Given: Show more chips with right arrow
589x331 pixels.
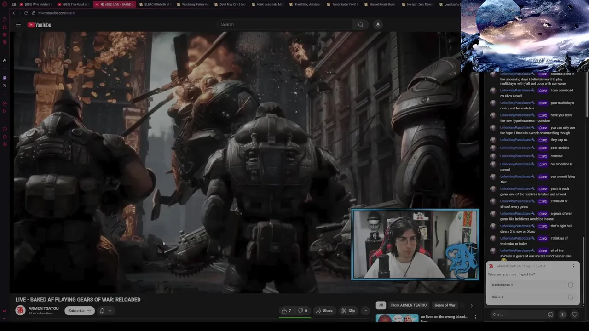Looking at the screenshot, I should point(471,305).
